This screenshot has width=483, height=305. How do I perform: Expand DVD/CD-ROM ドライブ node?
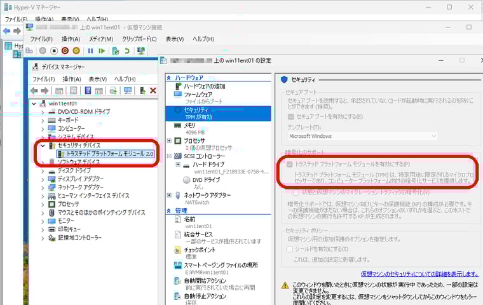pyautogui.click(x=43, y=112)
